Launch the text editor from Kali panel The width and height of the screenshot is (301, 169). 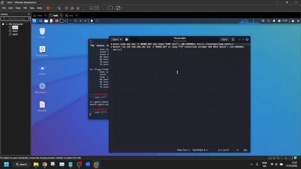(x=51, y=21)
